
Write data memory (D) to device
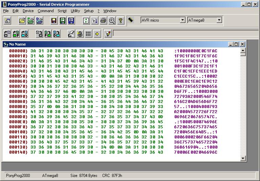click(57, 34)
